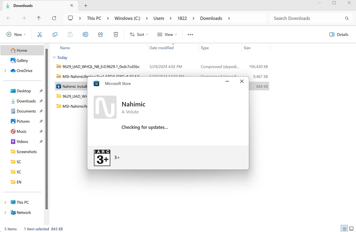The height and width of the screenshot is (232, 356).
Task: Refresh the Downloads folder
Action: [54, 18]
